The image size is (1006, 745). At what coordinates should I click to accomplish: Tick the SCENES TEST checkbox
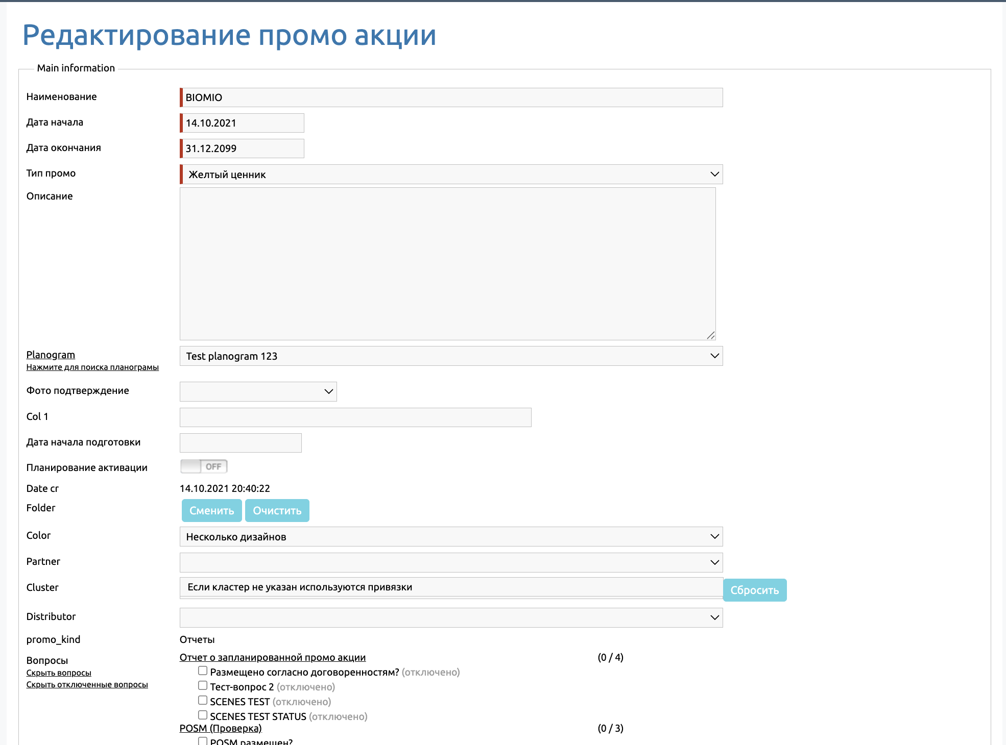203,701
